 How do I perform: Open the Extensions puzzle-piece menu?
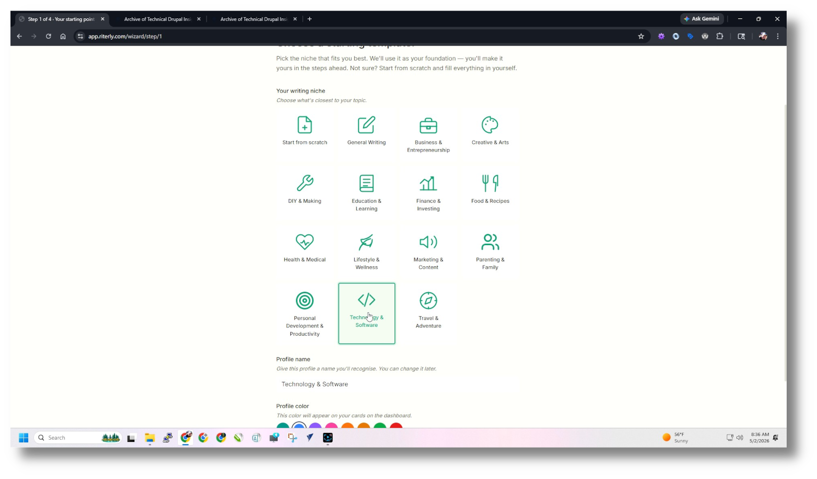(720, 37)
